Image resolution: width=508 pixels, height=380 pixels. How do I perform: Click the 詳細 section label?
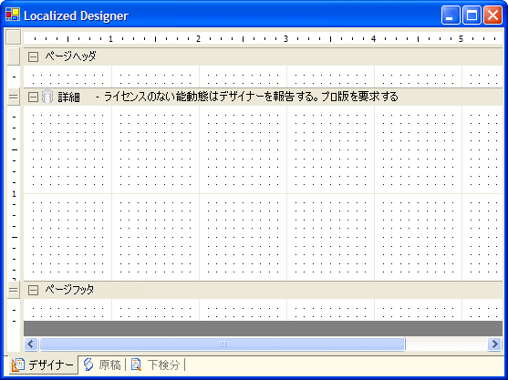pyautogui.click(x=69, y=97)
